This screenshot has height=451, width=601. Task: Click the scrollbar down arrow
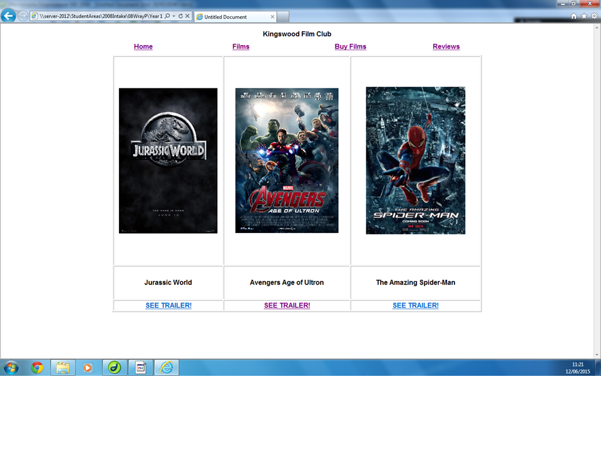click(x=597, y=355)
